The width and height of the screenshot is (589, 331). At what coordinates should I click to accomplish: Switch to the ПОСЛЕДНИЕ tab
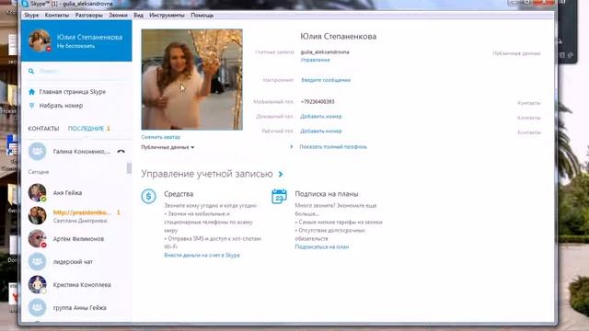[86, 129]
